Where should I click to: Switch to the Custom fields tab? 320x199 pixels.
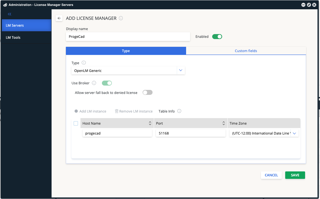(246, 51)
